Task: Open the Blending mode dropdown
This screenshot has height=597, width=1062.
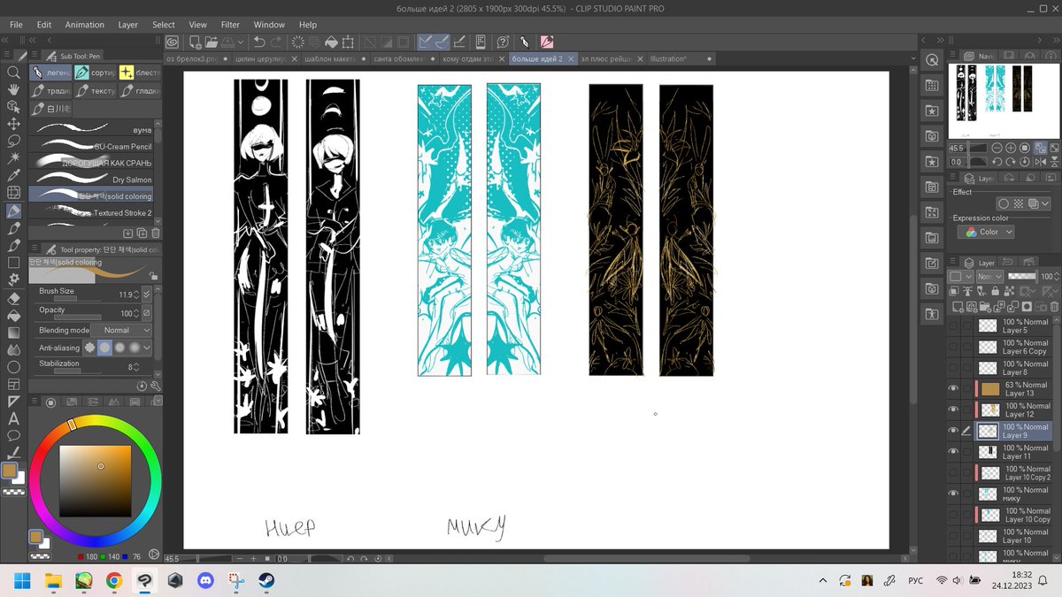Action: coord(121,330)
